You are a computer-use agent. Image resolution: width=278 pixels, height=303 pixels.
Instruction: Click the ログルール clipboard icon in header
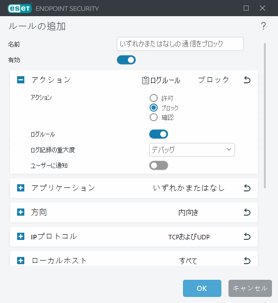coord(145,80)
